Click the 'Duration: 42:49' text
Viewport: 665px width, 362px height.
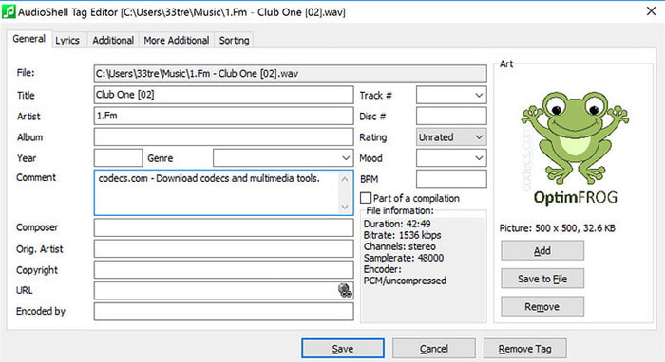397,224
